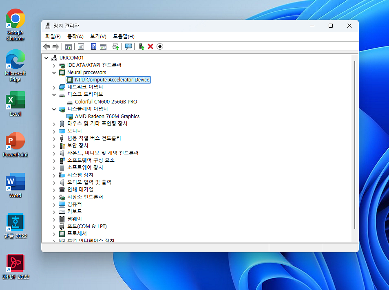Viewport: 389px width, 290px height.
Task: Select Colorful CN600 256GB PRO disk
Action: pos(106,102)
